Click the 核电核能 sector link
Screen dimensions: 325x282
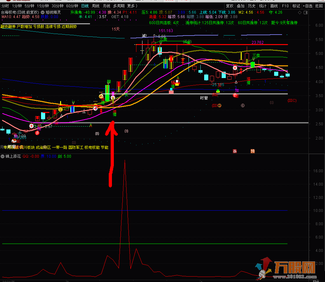pyautogui.click(x=92, y=148)
